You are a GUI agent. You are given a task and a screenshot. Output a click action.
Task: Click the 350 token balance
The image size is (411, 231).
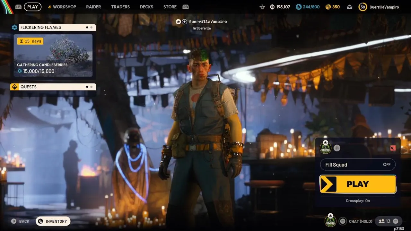pyautogui.click(x=336, y=7)
